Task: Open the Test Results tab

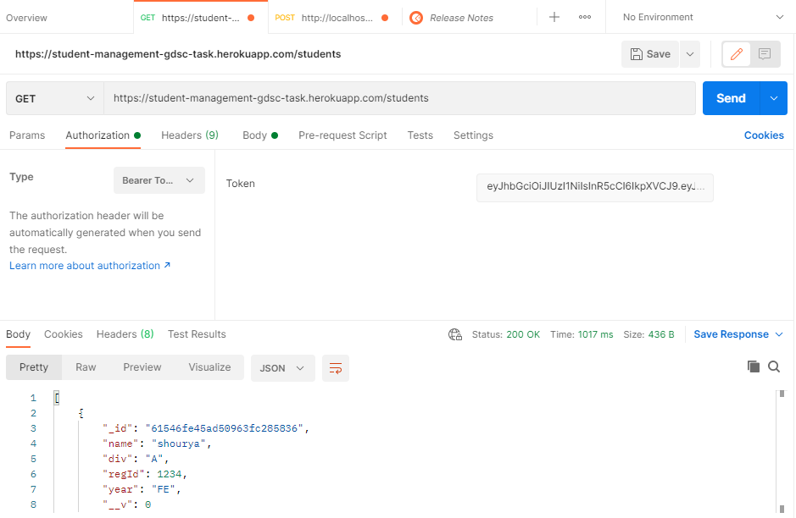Action: point(197,334)
